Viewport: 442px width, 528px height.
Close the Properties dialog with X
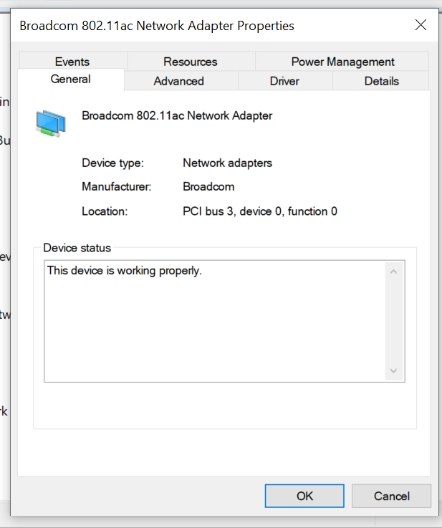click(421, 25)
